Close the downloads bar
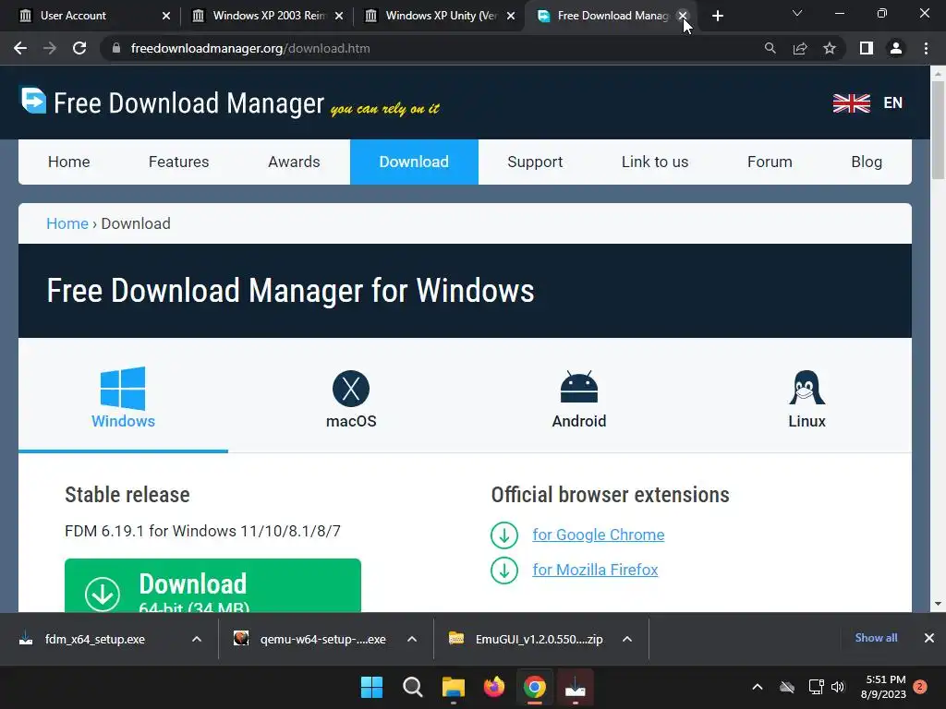 click(929, 638)
